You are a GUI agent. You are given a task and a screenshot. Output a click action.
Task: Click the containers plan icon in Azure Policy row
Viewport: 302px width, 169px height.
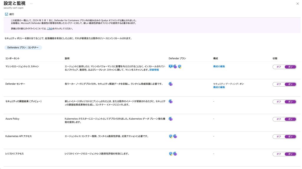[x=170, y=119]
